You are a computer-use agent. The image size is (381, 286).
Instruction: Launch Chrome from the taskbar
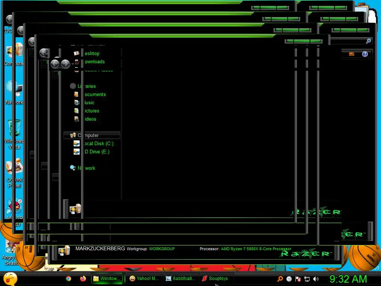[x=68, y=279]
